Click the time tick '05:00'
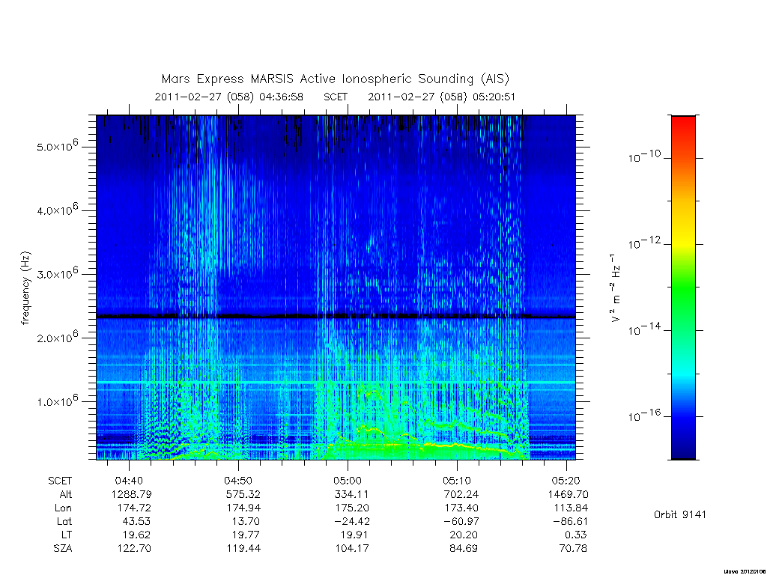Screen dimensions: 767x575 [x=348, y=481]
